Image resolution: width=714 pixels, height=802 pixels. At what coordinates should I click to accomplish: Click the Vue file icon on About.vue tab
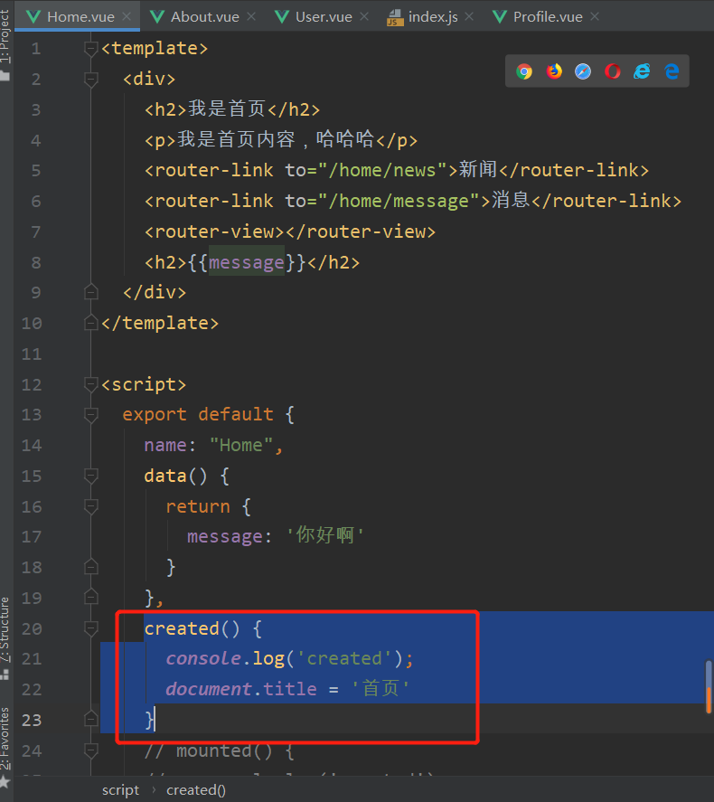(157, 17)
